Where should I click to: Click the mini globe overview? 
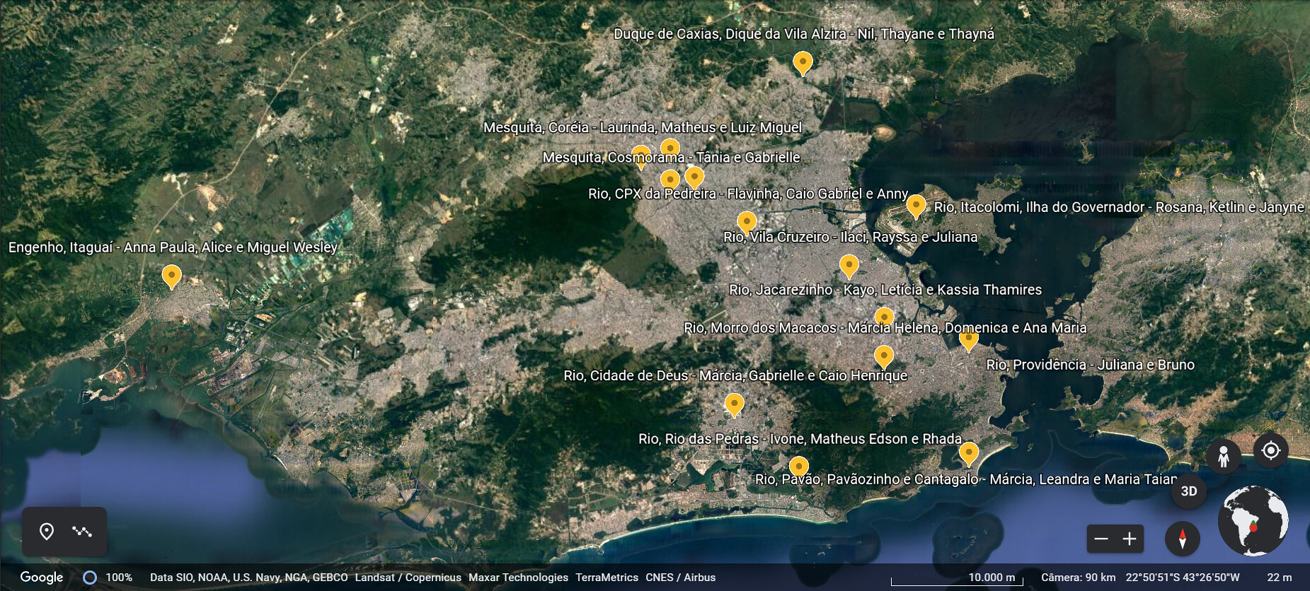click(1253, 521)
